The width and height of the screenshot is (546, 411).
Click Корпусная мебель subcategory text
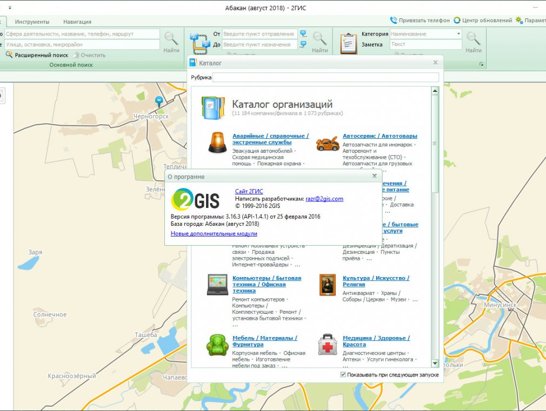(x=255, y=353)
